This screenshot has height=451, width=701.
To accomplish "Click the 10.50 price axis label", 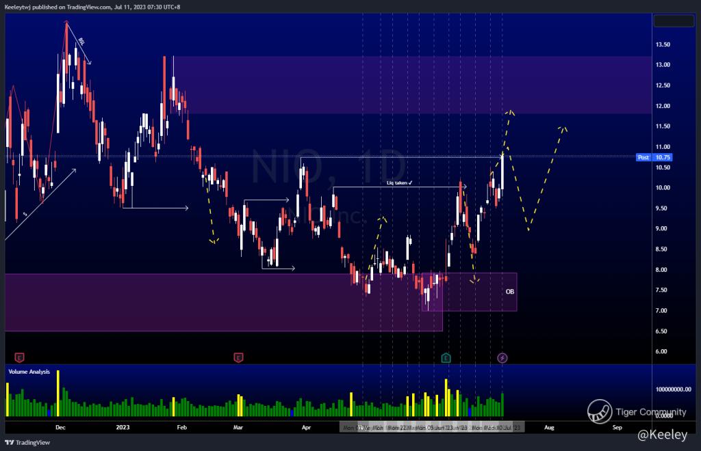I will click(x=663, y=167).
